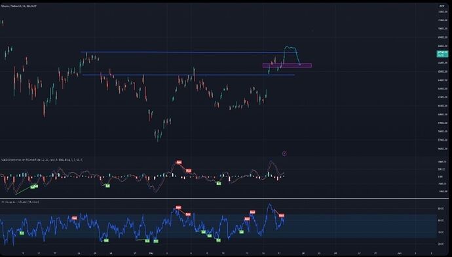Open the RSI Divergence indicator legend
The image size is (452, 257).
(20, 202)
